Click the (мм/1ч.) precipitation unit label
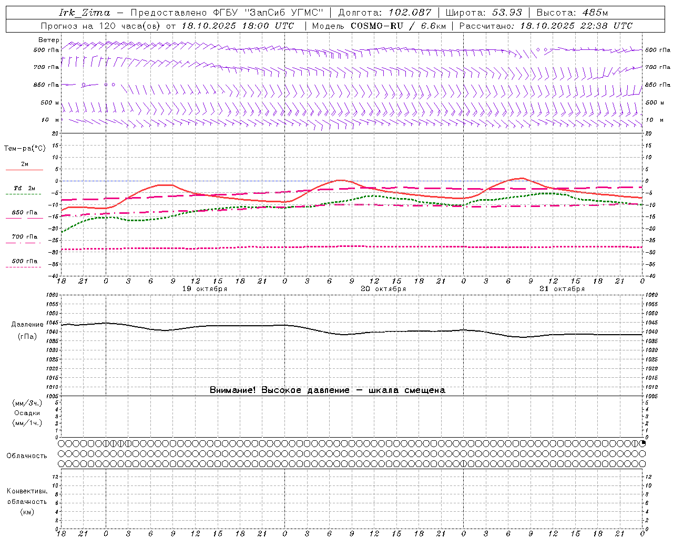Image resolution: width=673 pixels, height=538 pixels. click(x=27, y=422)
